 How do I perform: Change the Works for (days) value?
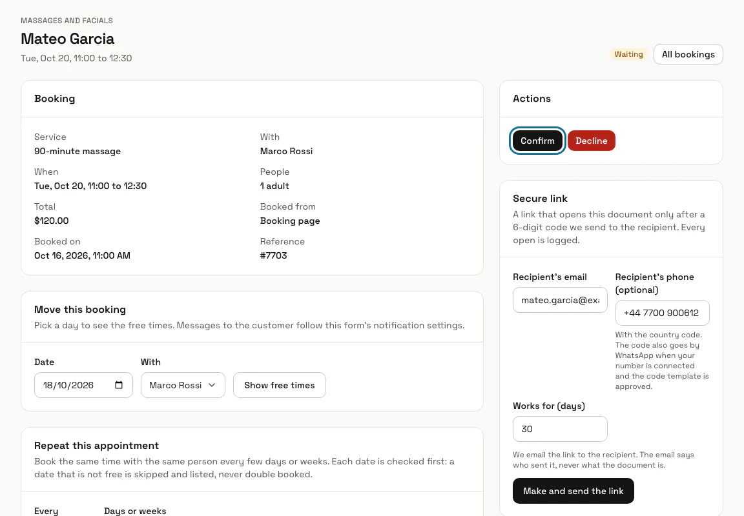pyautogui.click(x=560, y=429)
